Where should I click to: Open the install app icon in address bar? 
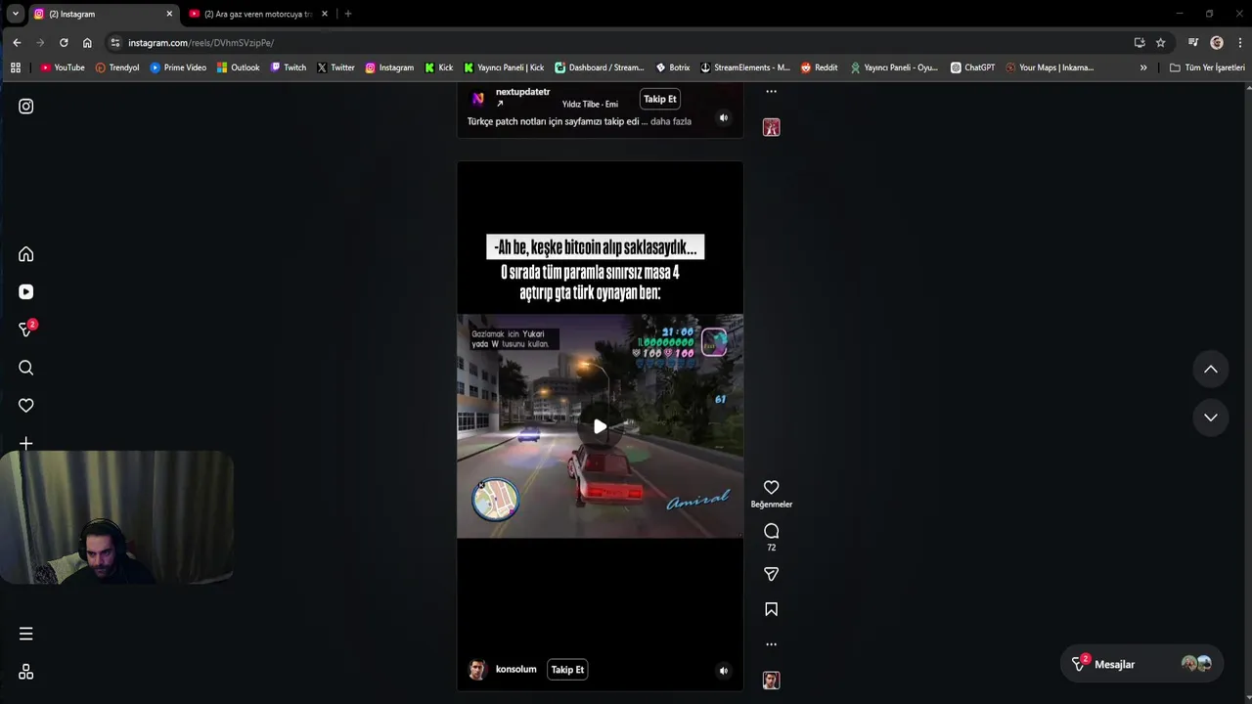(x=1139, y=43)
